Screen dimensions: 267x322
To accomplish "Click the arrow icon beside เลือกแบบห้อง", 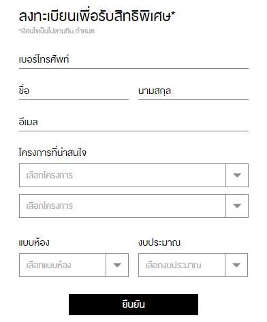I will click(117, 265).
